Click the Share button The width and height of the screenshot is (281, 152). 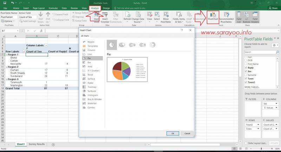tap(273, 8)
